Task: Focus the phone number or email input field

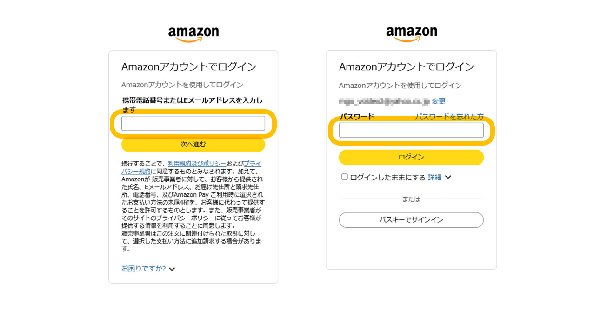Action: tap(193, 123)
